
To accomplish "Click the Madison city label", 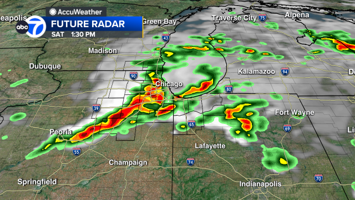I will pyautogui.click(x=103, y=51).
